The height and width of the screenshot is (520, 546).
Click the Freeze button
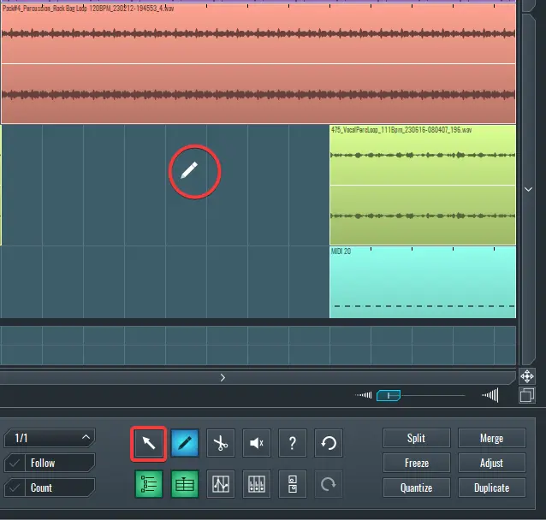(x=417, y=463)
